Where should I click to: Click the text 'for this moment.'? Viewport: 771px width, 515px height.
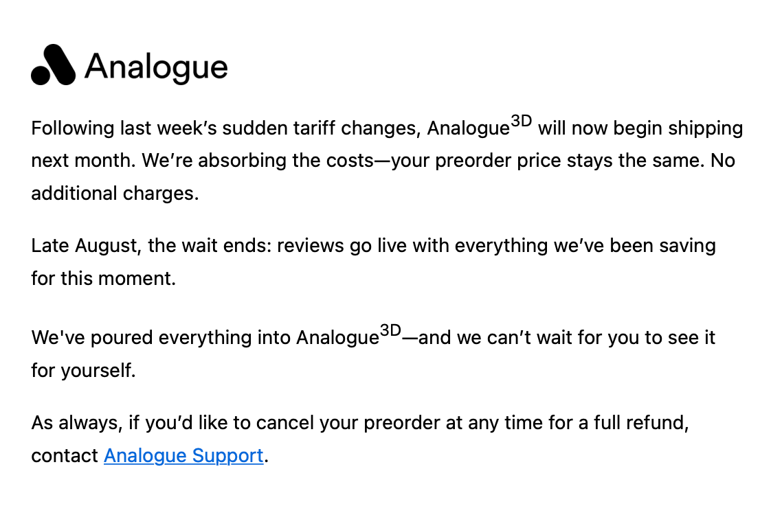pos(103,278)
